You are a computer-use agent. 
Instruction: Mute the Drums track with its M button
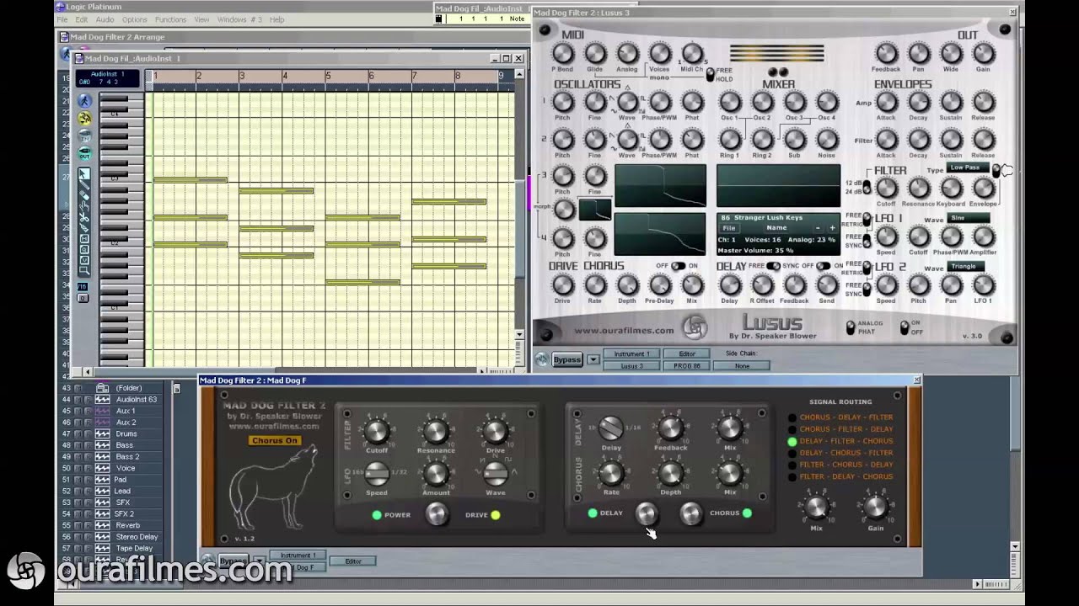(x=78, y=433)
